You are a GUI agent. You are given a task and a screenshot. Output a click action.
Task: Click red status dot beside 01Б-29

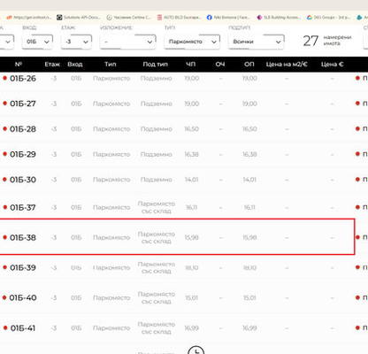(4, 154)
